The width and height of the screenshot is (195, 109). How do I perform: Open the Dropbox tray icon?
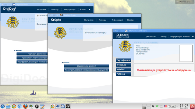153,106
